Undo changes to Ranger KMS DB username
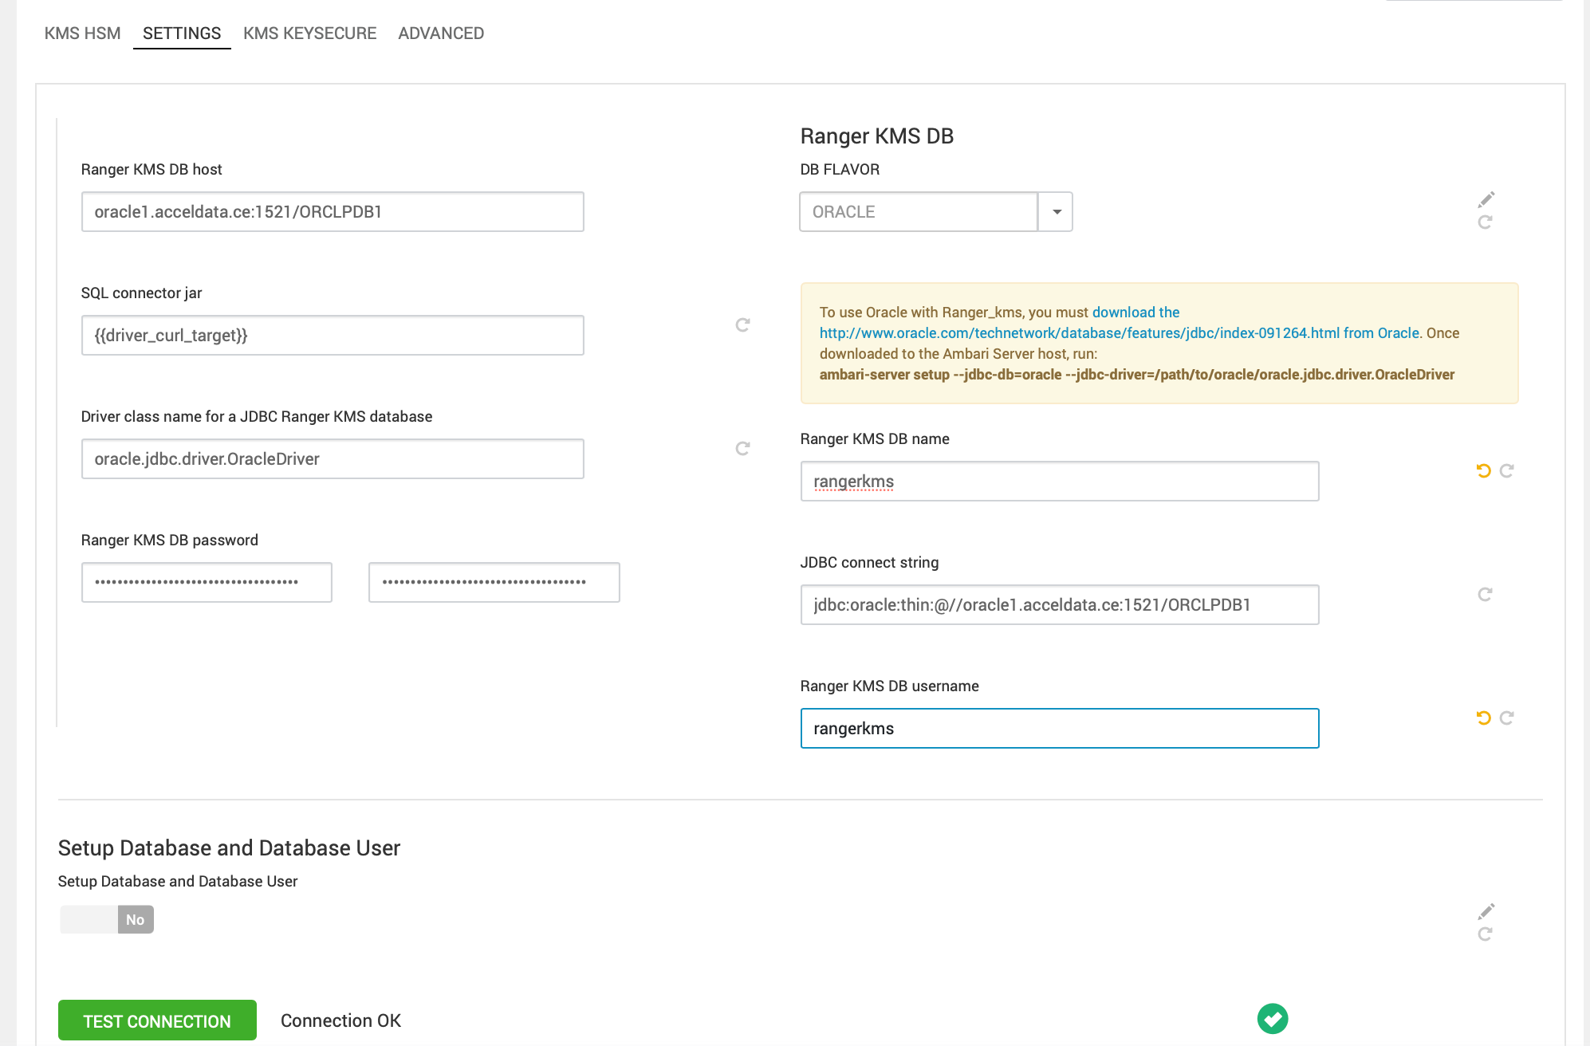The image size is (1590, 1046). (1483, 718)
